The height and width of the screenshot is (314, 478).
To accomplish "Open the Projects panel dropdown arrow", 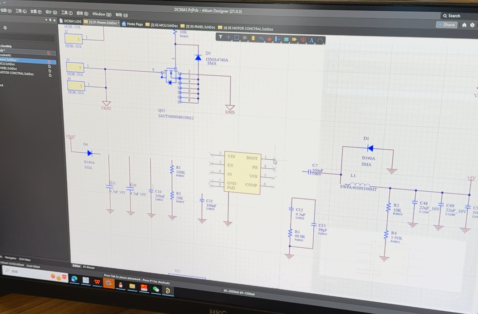I will click(46, 20).
